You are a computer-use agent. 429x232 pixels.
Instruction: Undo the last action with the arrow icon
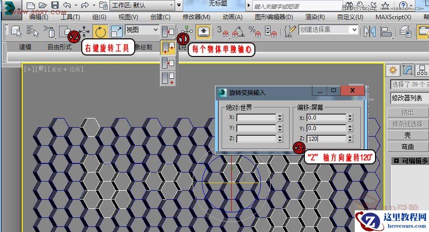point(67,5)
